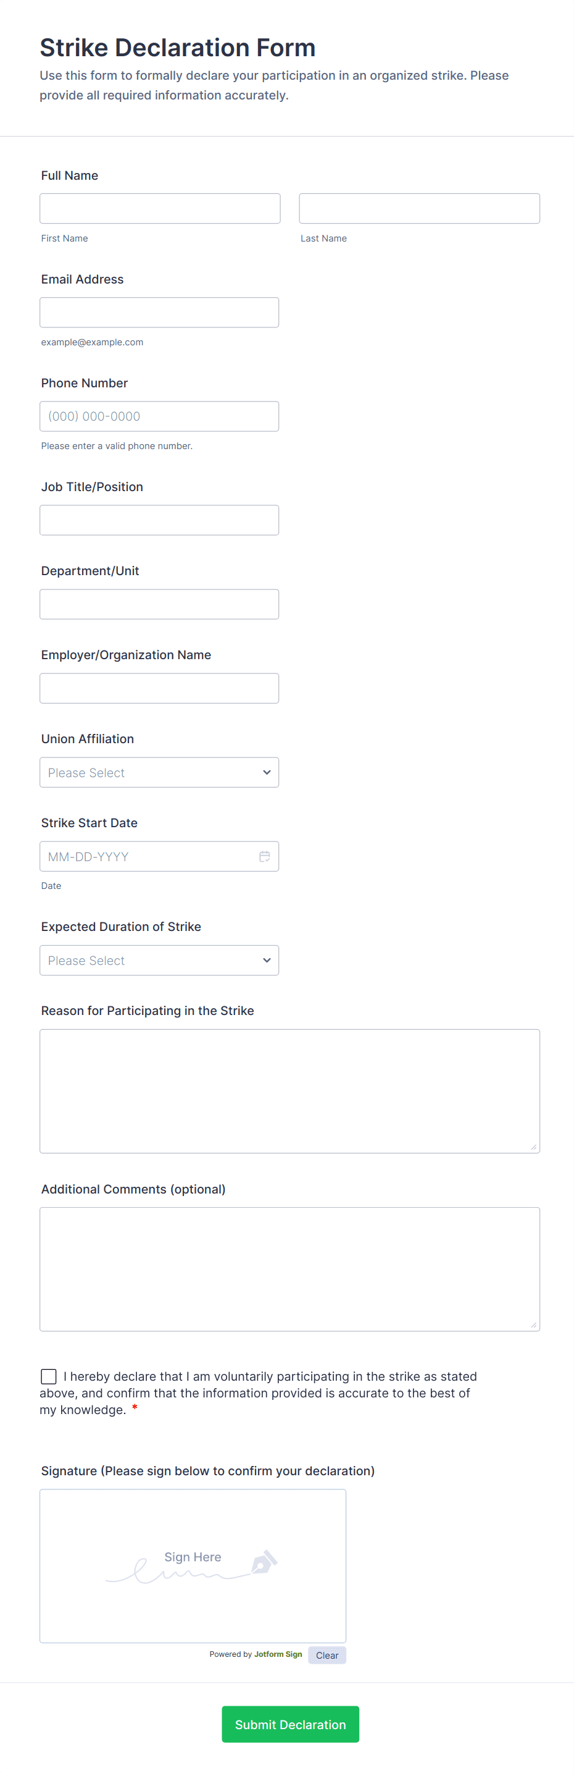Select the Employer/Organization Name field
This screenshot has height=1773, width=574.
[159, 688]
